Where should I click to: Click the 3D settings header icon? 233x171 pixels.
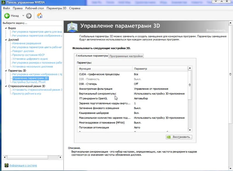72,27
